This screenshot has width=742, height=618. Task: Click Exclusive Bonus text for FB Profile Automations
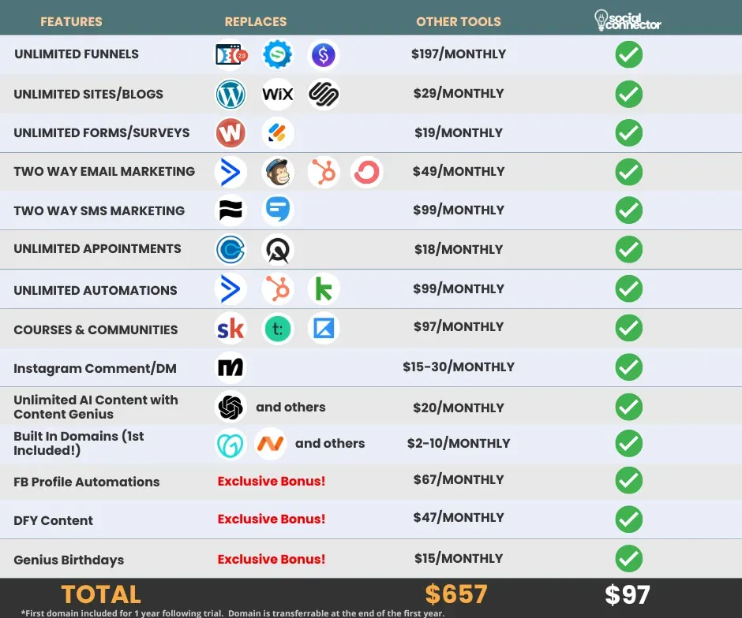tap(272, 481)
